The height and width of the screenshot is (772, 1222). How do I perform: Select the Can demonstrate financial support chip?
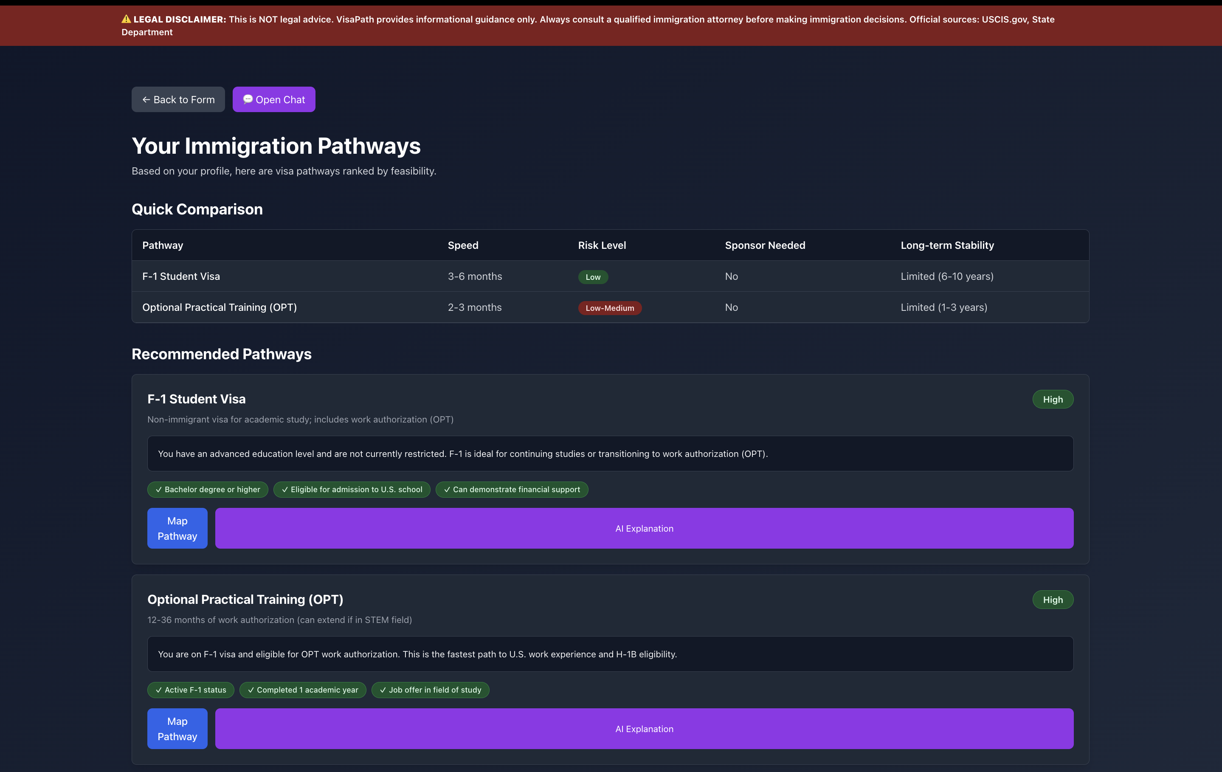[512, 489]
